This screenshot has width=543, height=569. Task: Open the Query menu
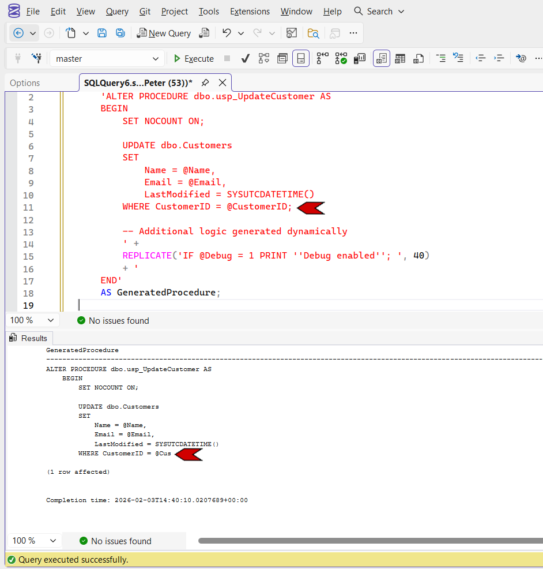pos(117,12)
